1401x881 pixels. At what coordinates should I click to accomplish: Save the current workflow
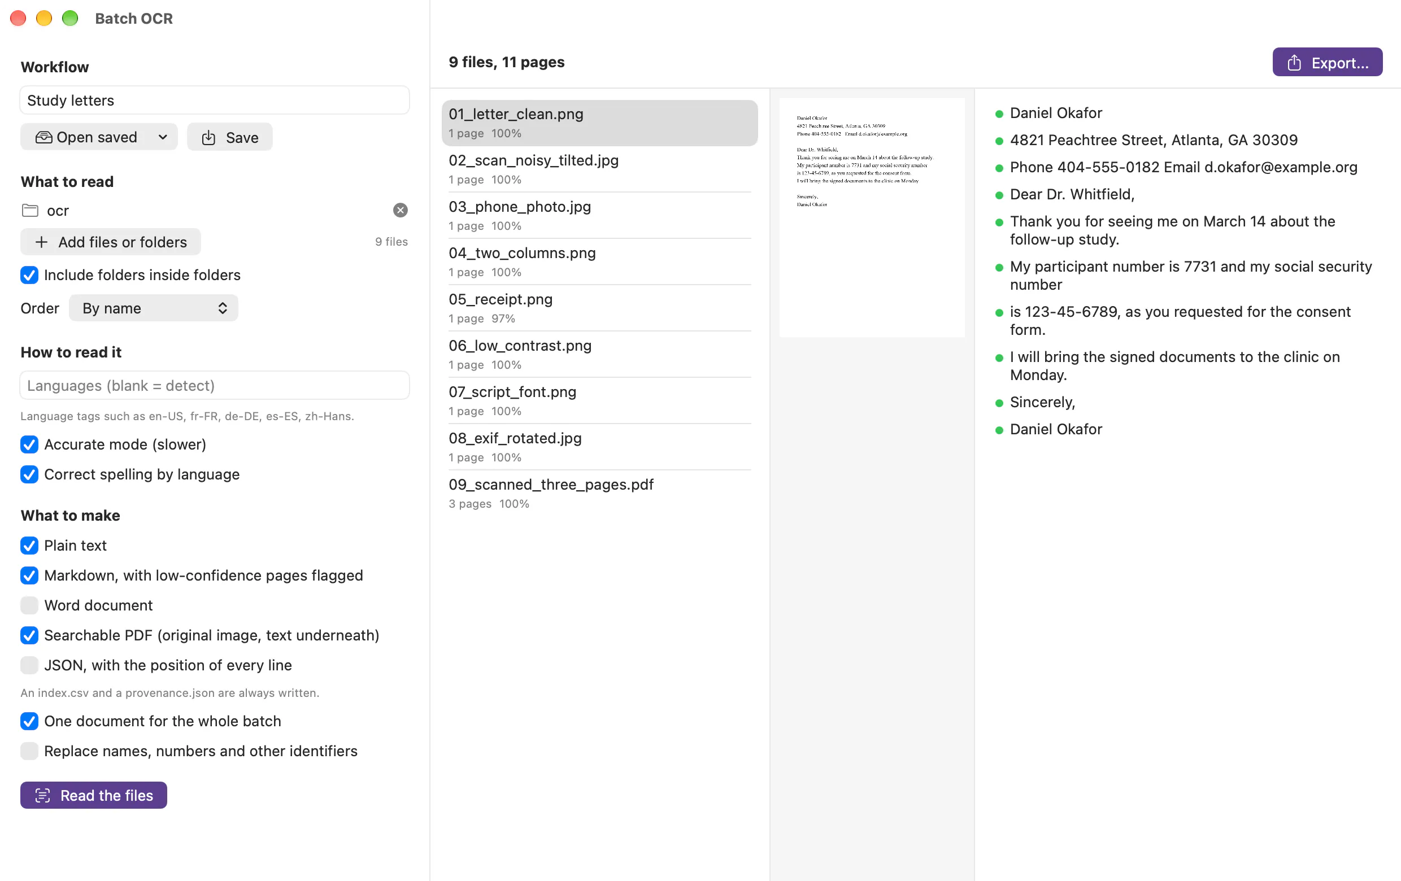click(230, 137)
